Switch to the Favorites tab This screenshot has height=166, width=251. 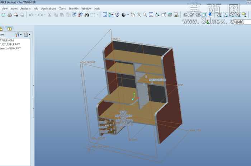pyautogui.click(x=9, y=29)
